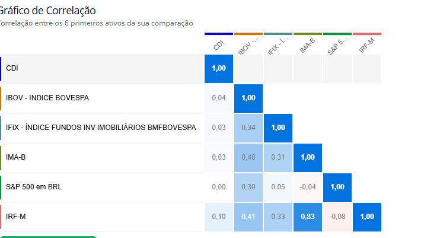Image resolution: width=440 pixels, height=238 pixels.
Task: Select the CDI row label
Action: [12, 68]
